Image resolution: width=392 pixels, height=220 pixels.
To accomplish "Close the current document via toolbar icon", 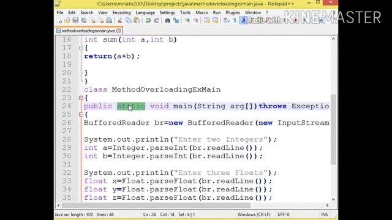I will [92, 21].
